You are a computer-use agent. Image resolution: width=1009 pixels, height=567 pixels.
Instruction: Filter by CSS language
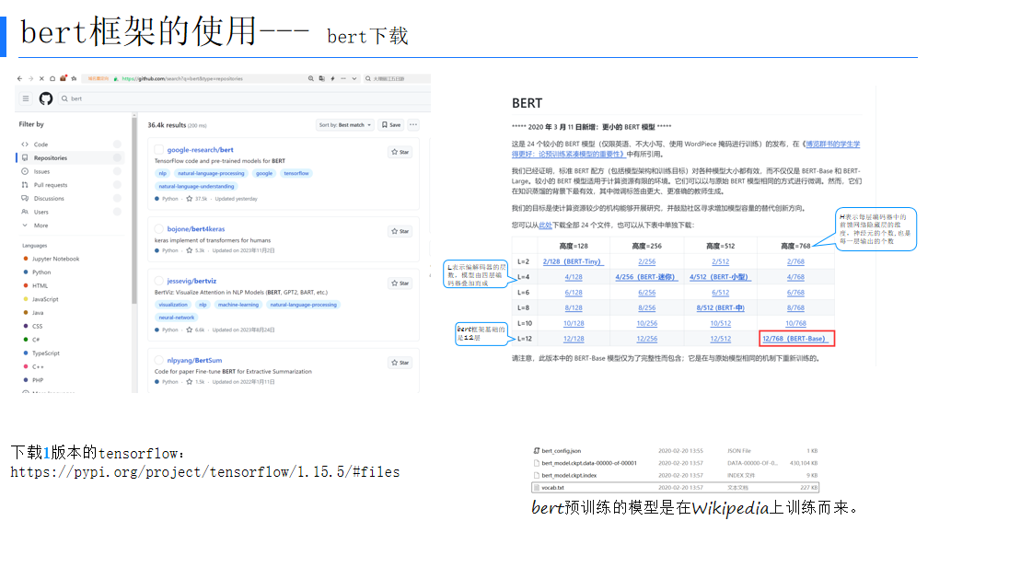click(x=33, y=326)
